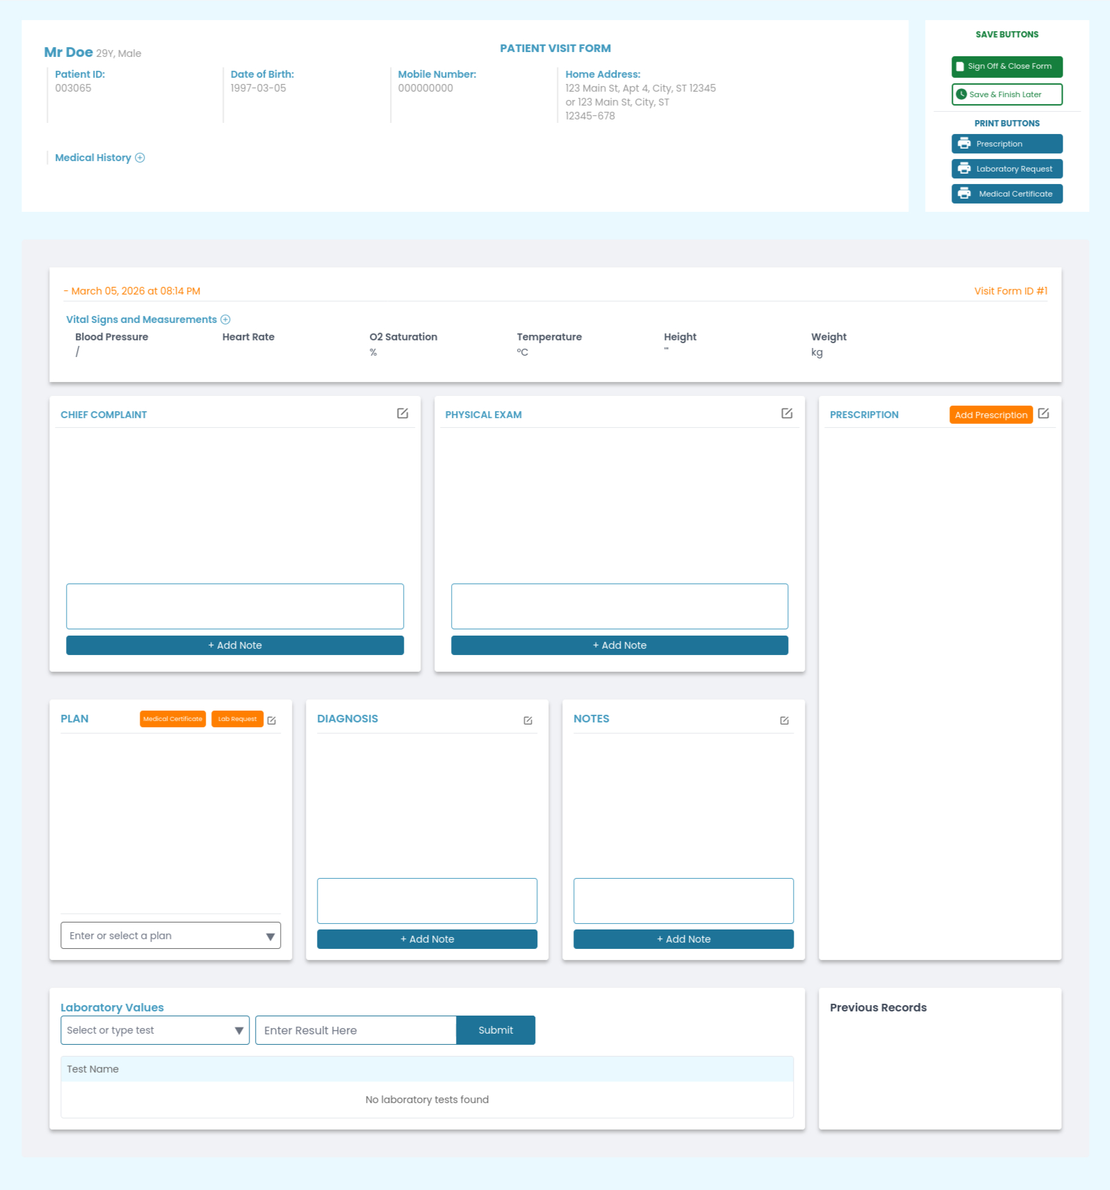Click the 'Height' label

(680, 337)
